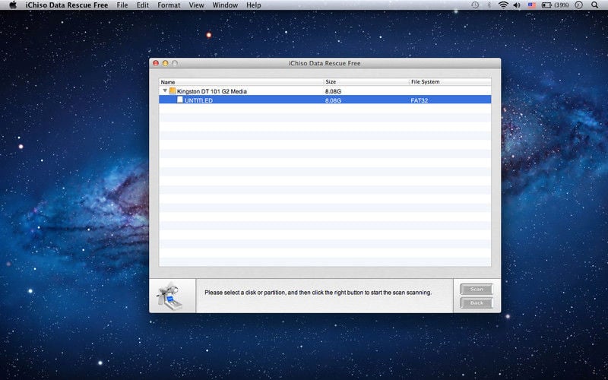Image resolution: width=608 pixels, height=380 pixels.
Task: Open the File menu
Action: click(x=122, y=5)
